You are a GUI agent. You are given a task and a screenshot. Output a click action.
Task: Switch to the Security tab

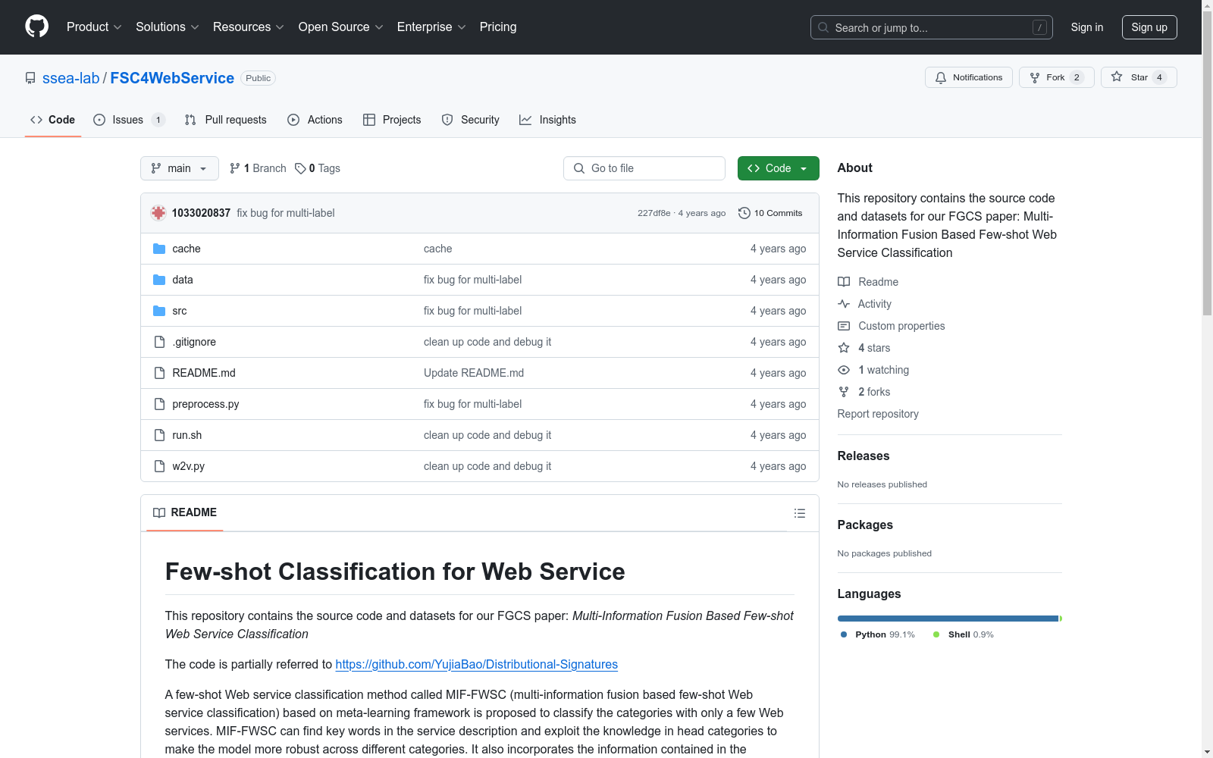point(471,120)
